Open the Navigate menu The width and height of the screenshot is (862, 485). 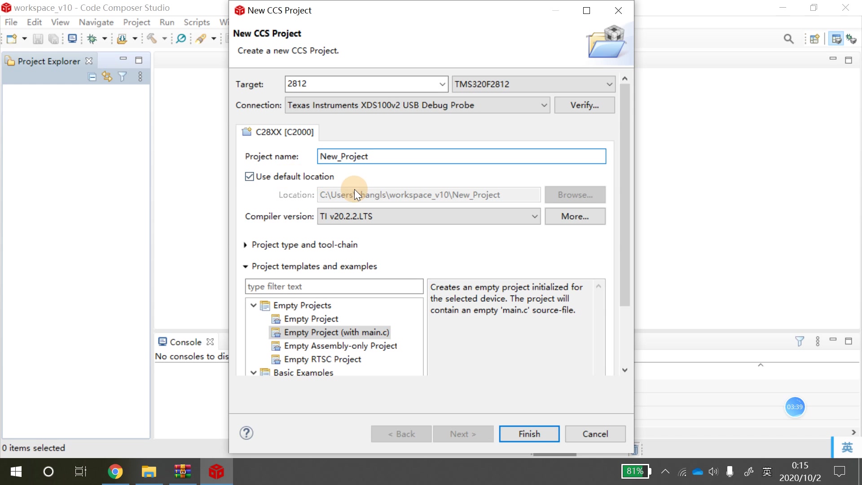(96, 22)
